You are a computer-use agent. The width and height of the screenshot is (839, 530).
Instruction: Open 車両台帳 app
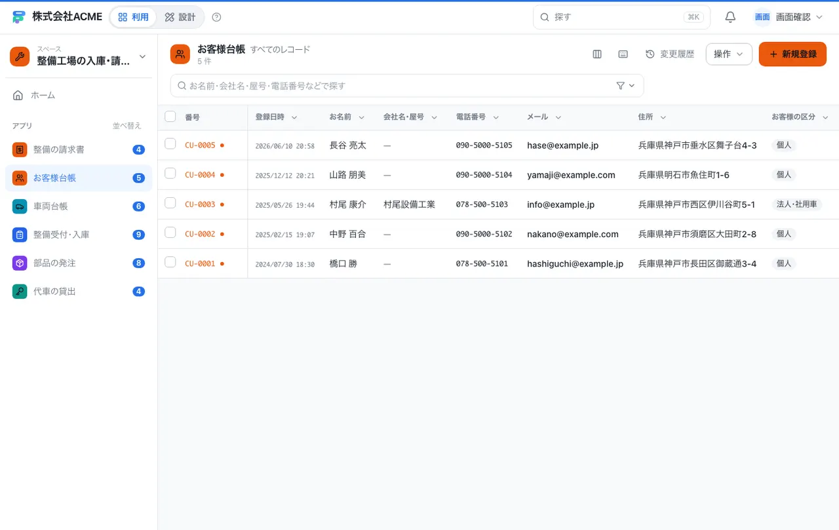(79, 206)
